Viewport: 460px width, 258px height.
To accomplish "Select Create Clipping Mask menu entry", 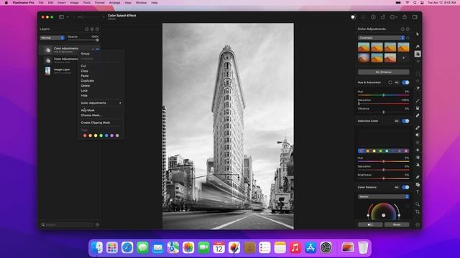I will (96, 123).
